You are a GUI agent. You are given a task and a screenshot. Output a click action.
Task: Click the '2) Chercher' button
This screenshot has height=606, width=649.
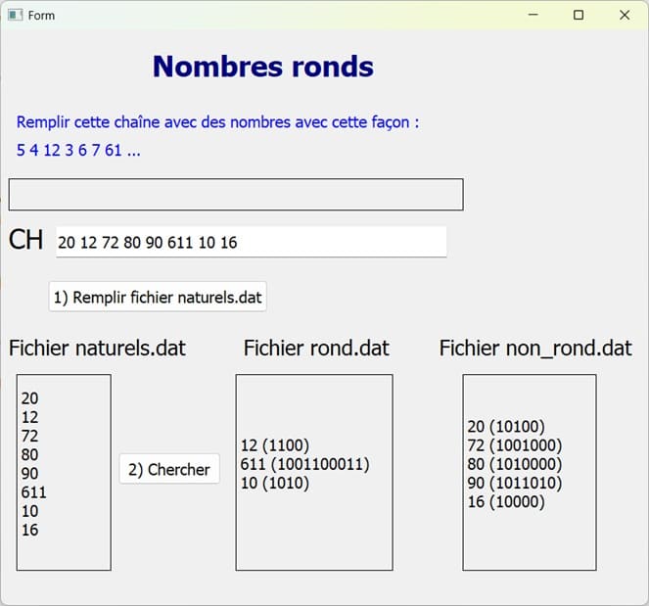pyautogui.click(x=169, y=470)
